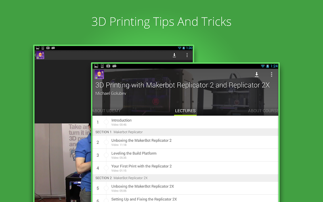Toggle the circle for Unboxing the MakerBot Replicator 2X
Image resolution: width=323 pixels, height=202 pixels.
coord(106,188)
